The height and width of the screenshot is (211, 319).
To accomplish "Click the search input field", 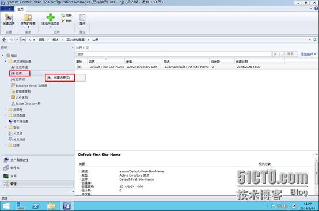I will tap(174, 54).
